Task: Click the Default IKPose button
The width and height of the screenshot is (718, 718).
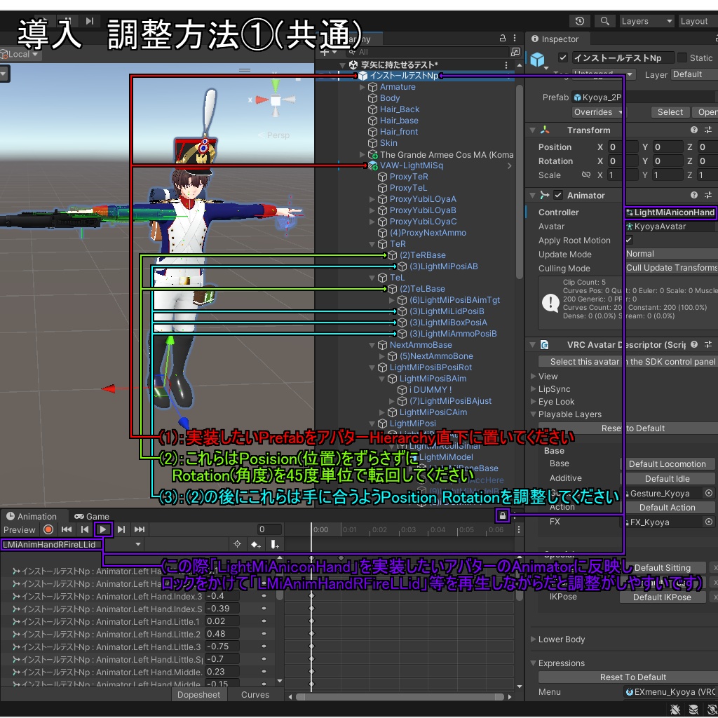Action: (x=662, y=597)
